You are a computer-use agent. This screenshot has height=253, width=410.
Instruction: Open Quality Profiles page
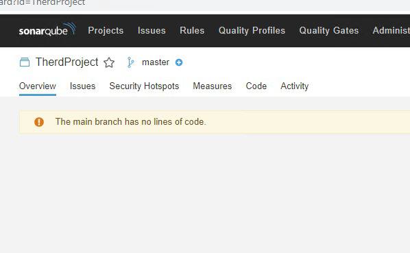coord(252,31)
